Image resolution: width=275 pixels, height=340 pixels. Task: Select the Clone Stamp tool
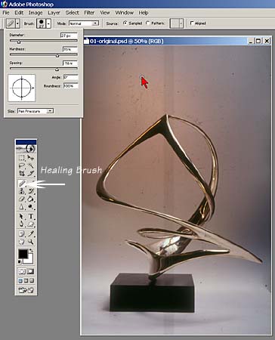click(x=22, y=191)
